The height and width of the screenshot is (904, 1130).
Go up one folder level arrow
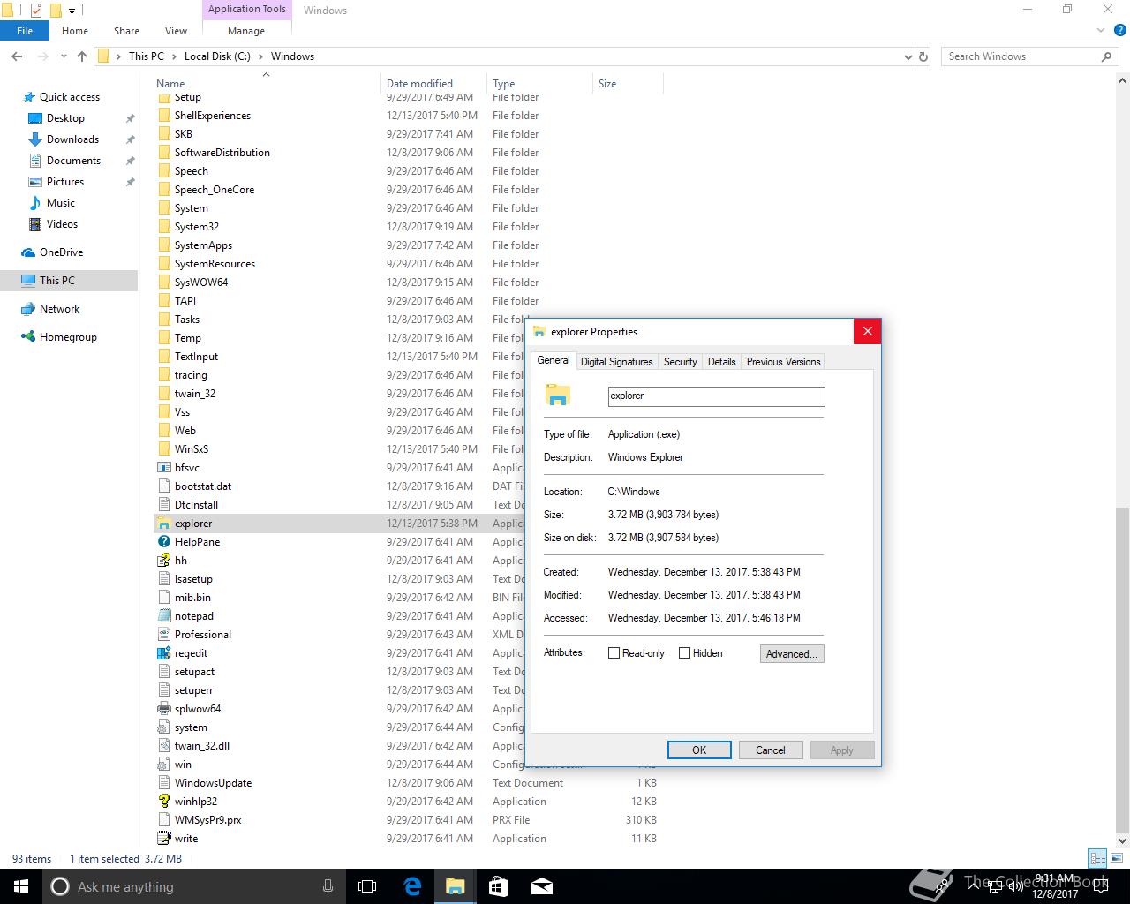82,56
